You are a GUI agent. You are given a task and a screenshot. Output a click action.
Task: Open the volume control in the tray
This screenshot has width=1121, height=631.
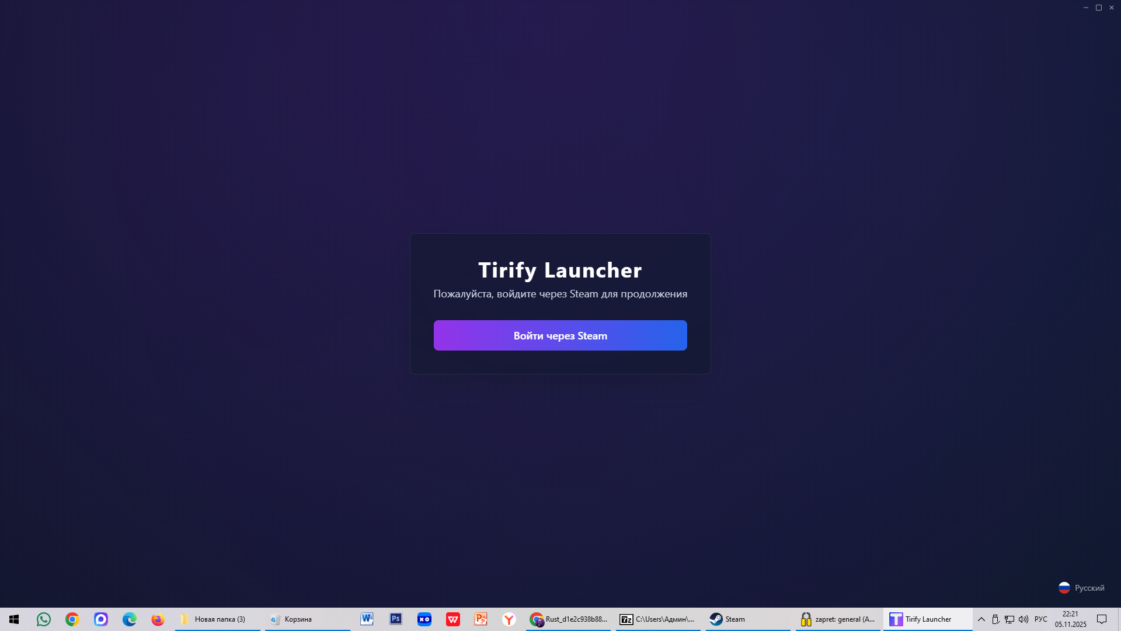tap(1023, 619)
